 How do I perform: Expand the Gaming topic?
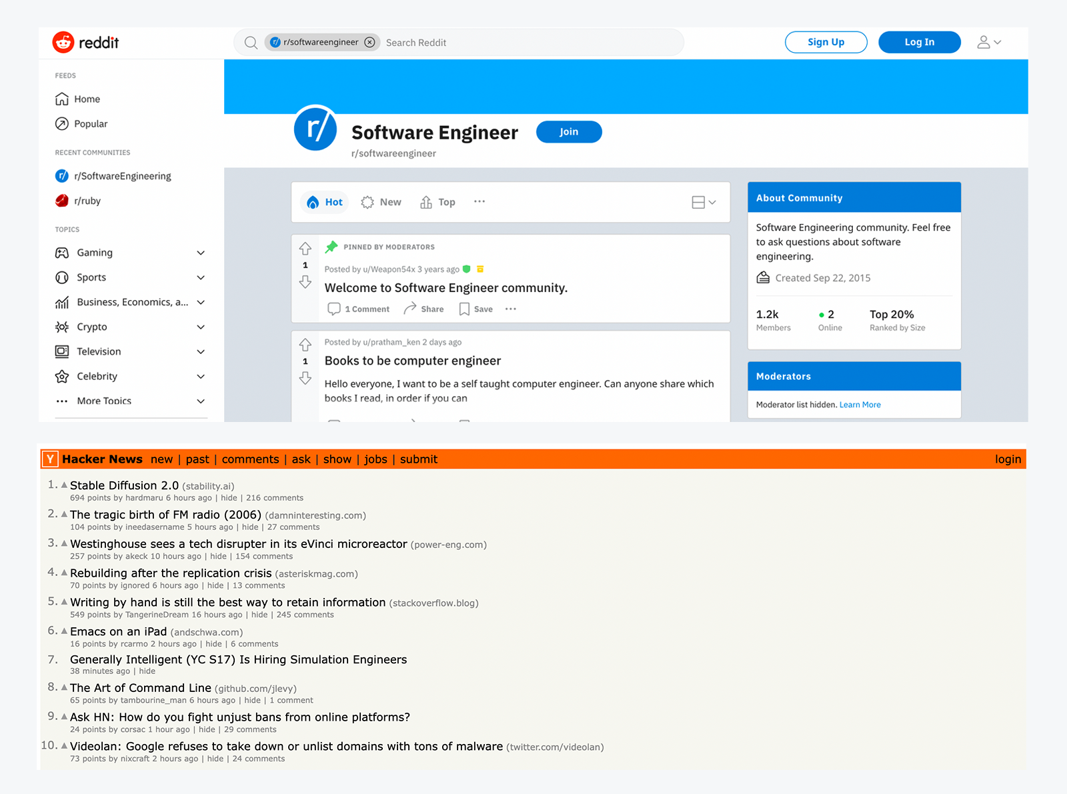pyautogui.click(x=201, y=253)
